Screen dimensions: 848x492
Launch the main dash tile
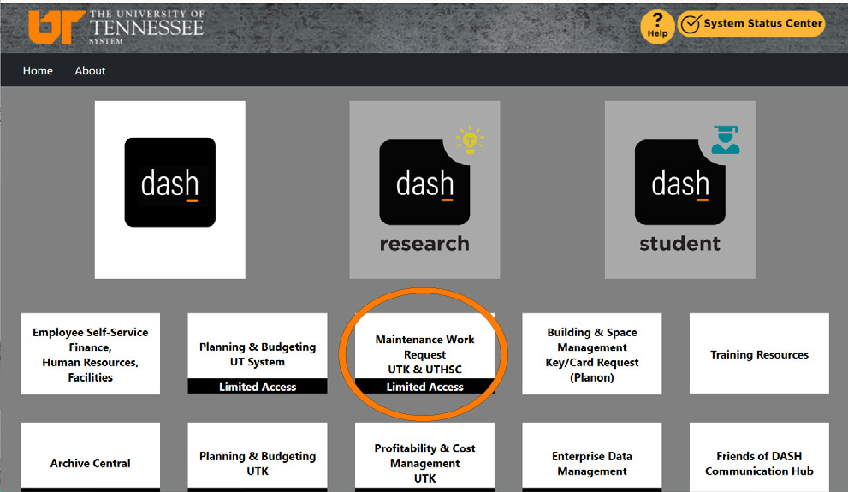click(x=169, y=190)
